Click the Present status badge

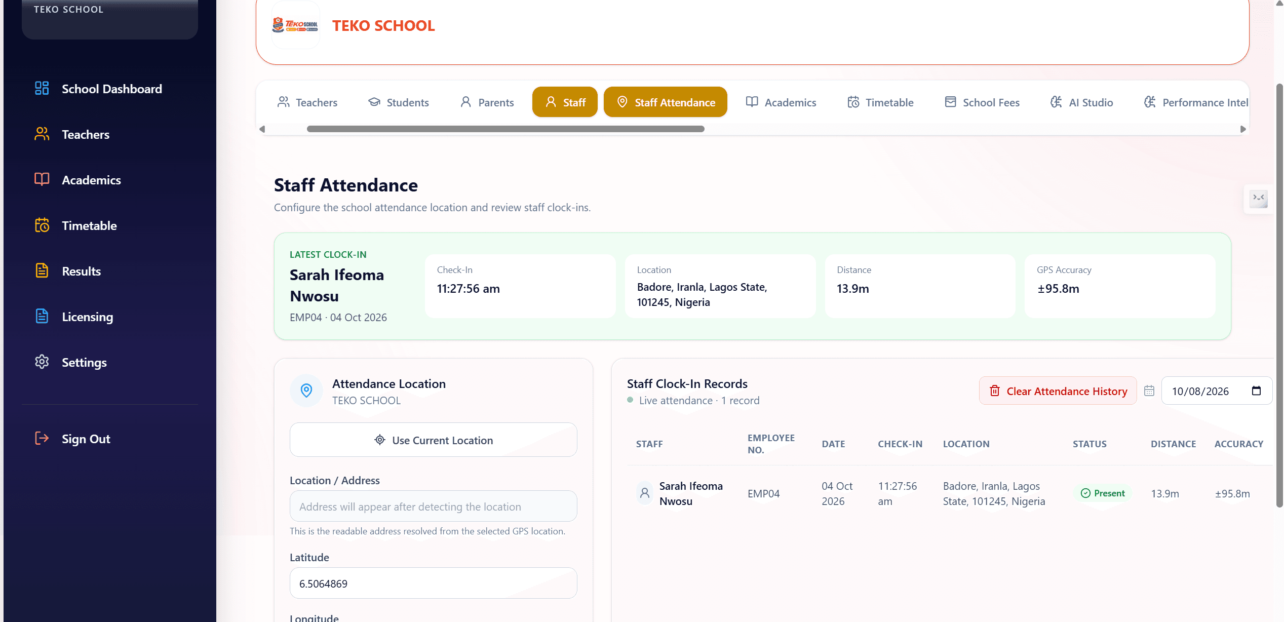(1103, 493)
